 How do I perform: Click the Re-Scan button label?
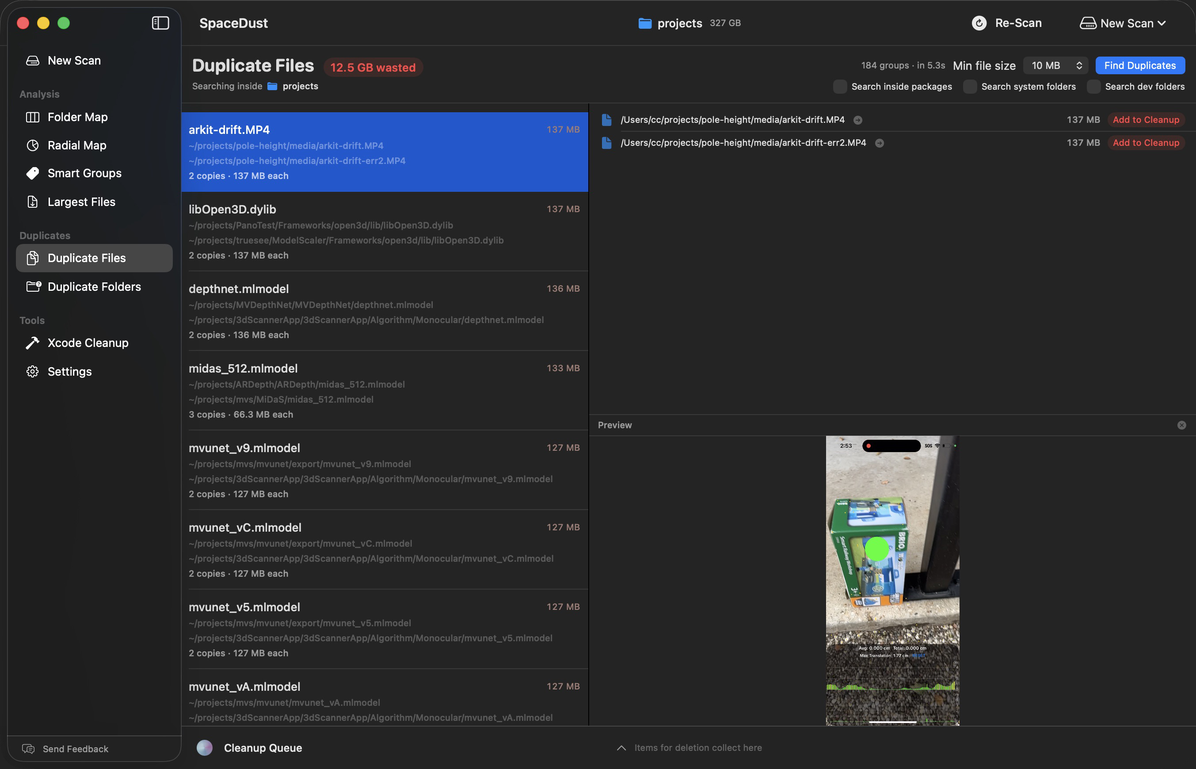pyautogui.click(x=1018, y=23)
